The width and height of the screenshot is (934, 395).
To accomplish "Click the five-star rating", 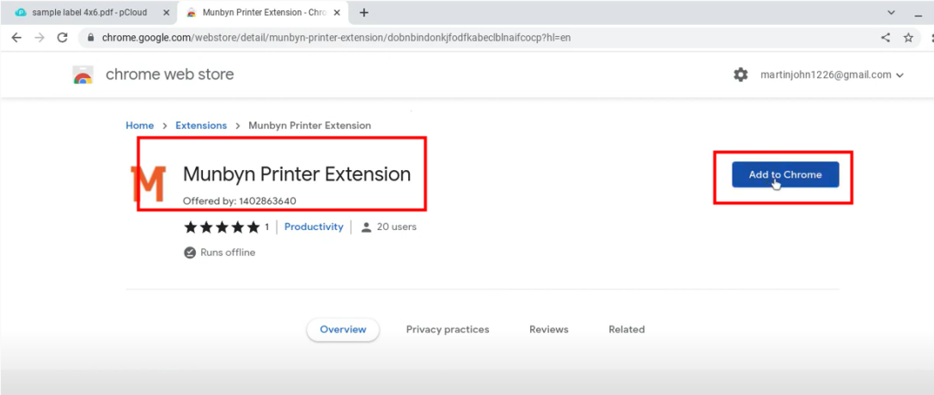I will coord(223,227).
